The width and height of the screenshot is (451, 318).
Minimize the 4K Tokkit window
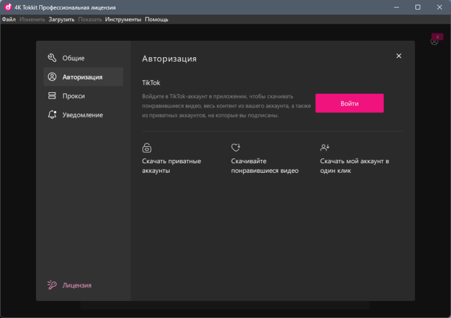coord(396,7)
